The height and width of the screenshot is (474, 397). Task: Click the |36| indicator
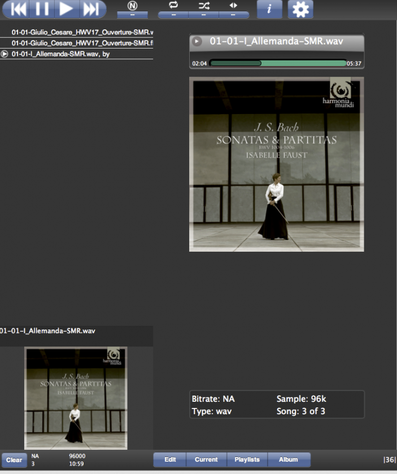pos(389,460)
